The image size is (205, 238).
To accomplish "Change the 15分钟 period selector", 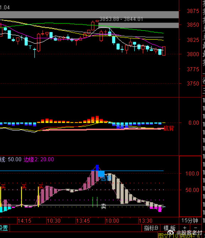I will [x=190, y=221].
